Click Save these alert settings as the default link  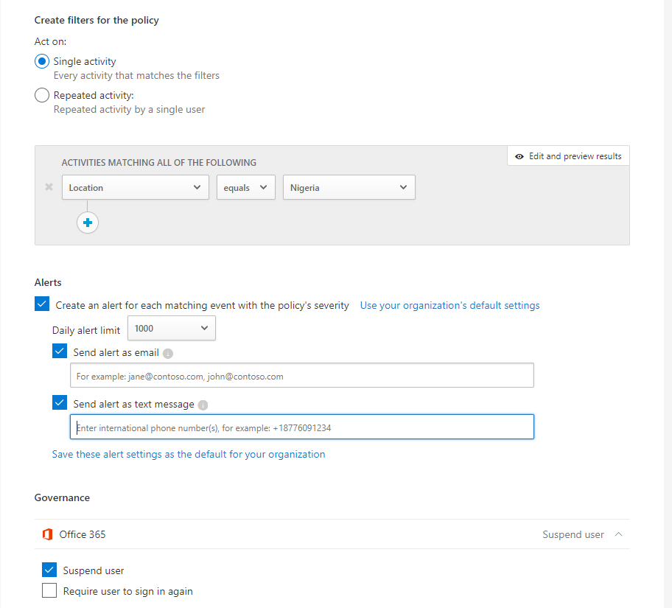pos(189,454)
